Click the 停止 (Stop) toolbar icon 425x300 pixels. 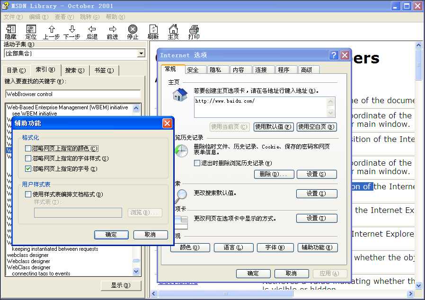[x=133, y=32]
